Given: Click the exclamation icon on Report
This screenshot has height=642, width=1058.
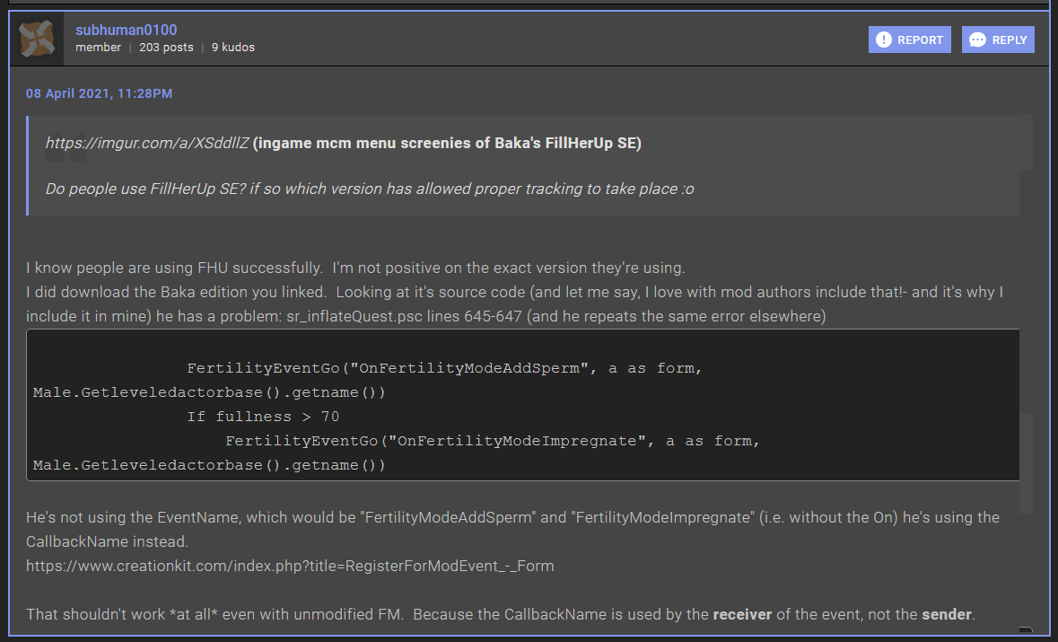Looking at the screenshot, I should pos(884,40).
